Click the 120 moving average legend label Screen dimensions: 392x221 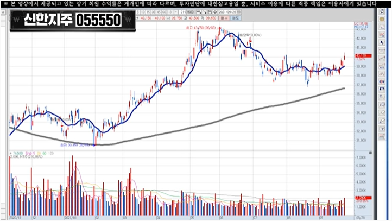(x=50, y=153)
